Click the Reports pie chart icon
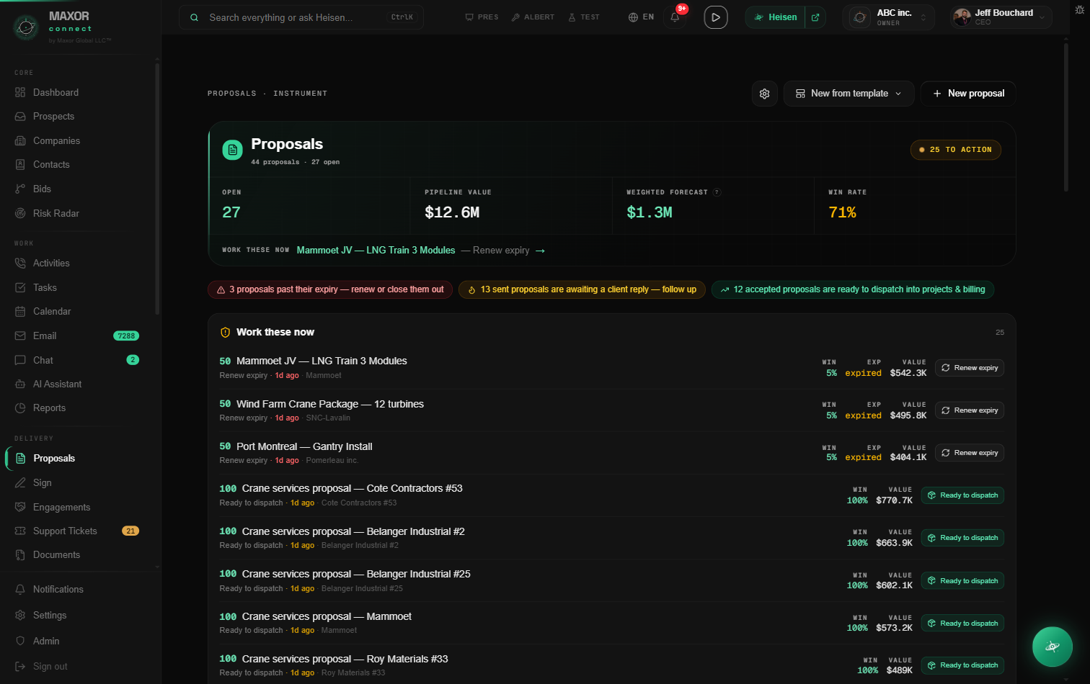The image size is (1090, 684). click(x=20, y=408)
